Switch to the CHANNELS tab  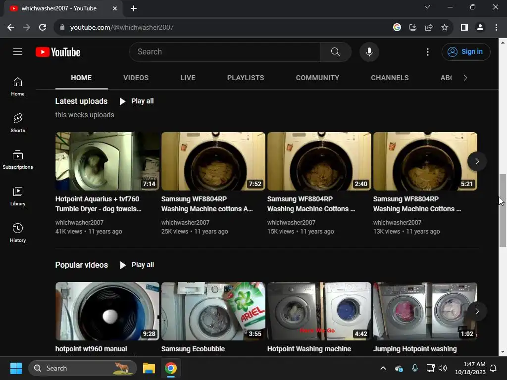[x=390, y=78]
